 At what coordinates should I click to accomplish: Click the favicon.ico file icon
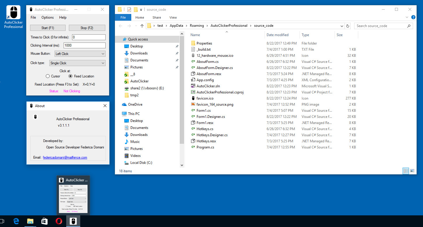pyautogui.click(x=193, y=98)
